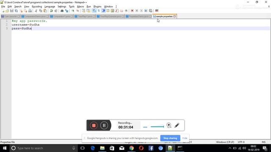Pause the screen recording

(104, 125)
